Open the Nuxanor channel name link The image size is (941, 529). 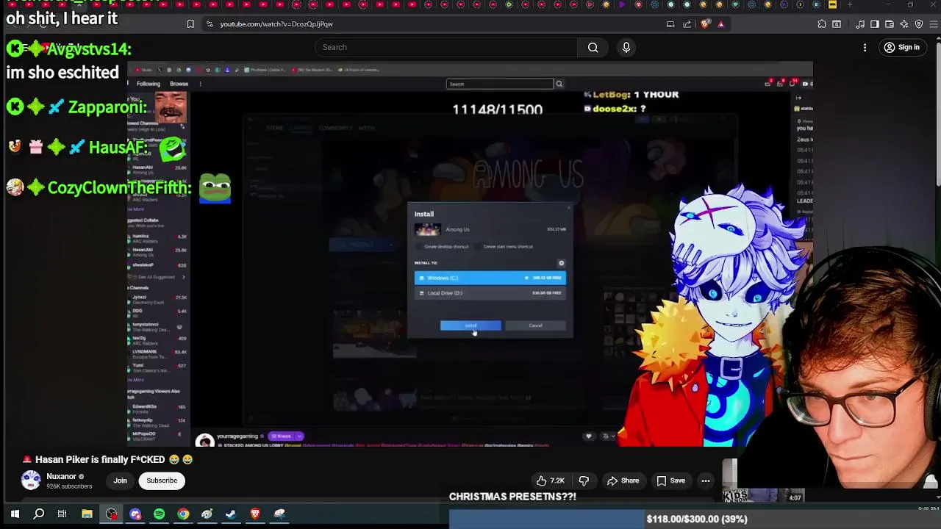62,476
